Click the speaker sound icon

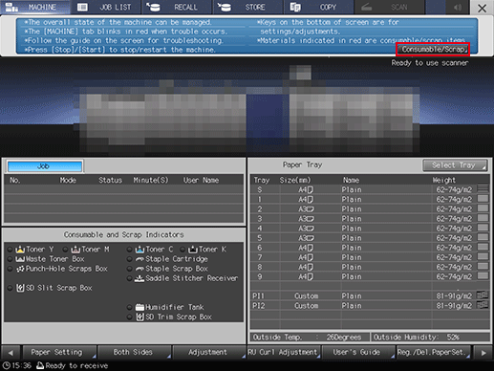[458, 7]
